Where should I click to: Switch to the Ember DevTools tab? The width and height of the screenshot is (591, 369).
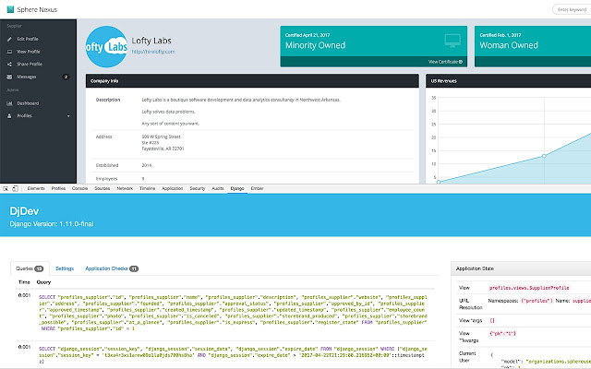pos(257,188)
